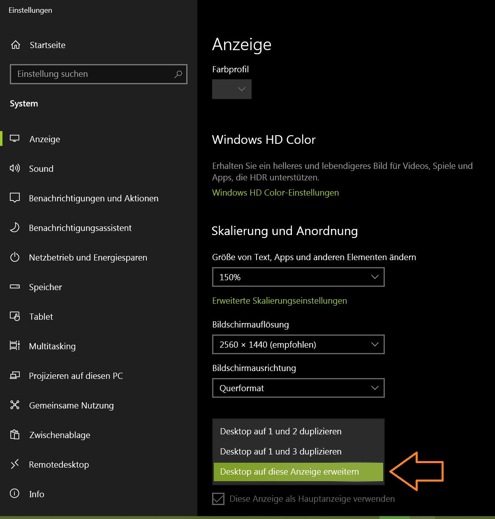495x519 pixels.
Task: Toggle 'Diese Anzeige als Hauptanzeige verwenden' checkbox
Action: click(218, 499)
